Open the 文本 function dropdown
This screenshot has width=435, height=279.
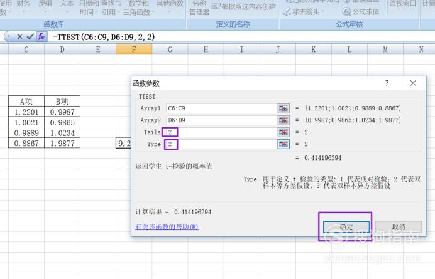67,8
